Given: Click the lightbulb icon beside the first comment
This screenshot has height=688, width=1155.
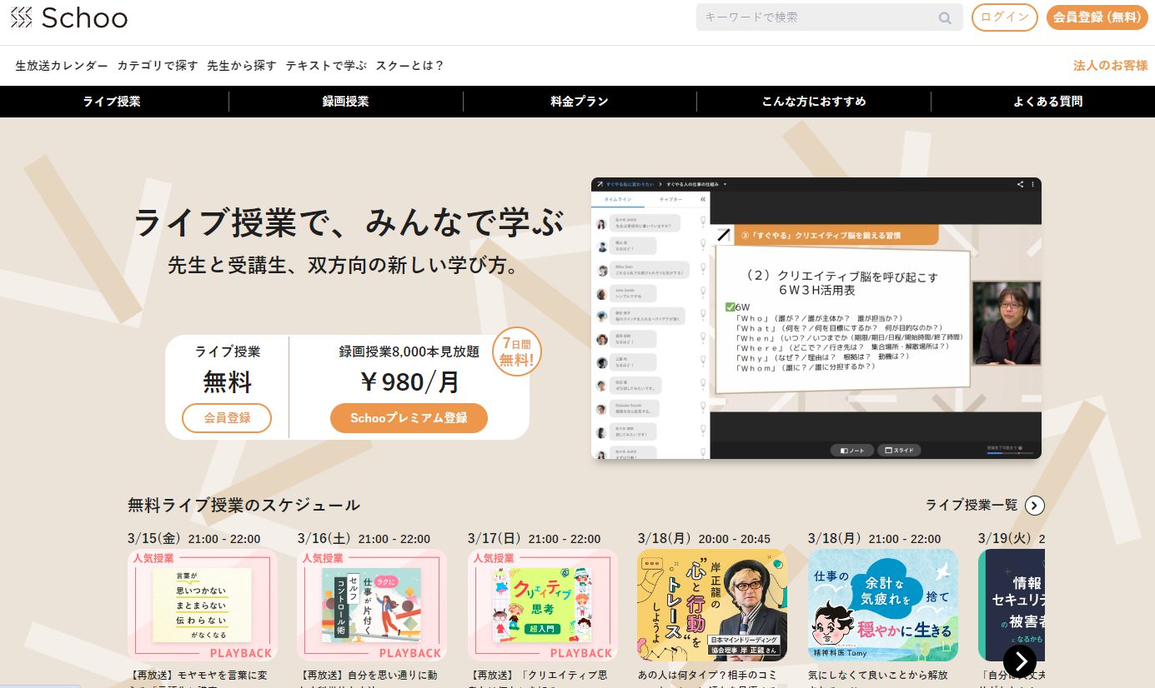Looking at the screenshot, I should (703, 222).
